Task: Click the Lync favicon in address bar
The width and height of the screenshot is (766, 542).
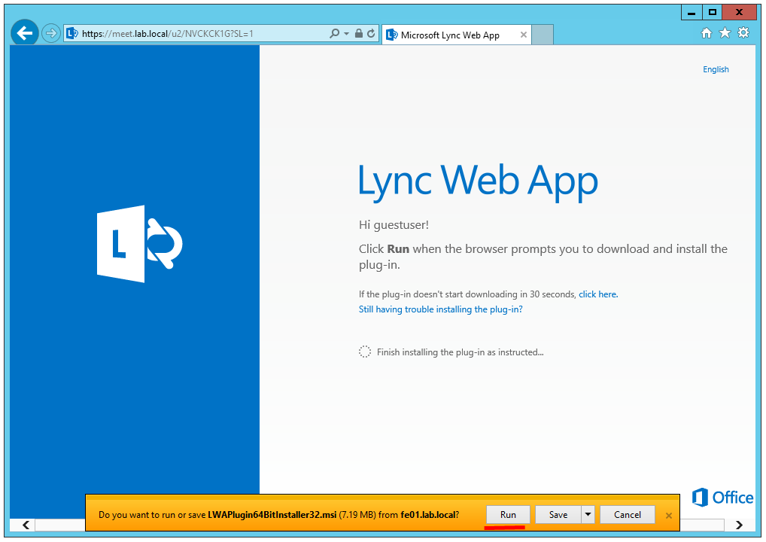Action: [x=72, y=33]
